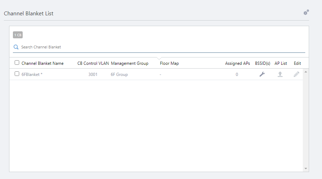Check the 6FBlanket row checkbox

(x=17, y=74)
